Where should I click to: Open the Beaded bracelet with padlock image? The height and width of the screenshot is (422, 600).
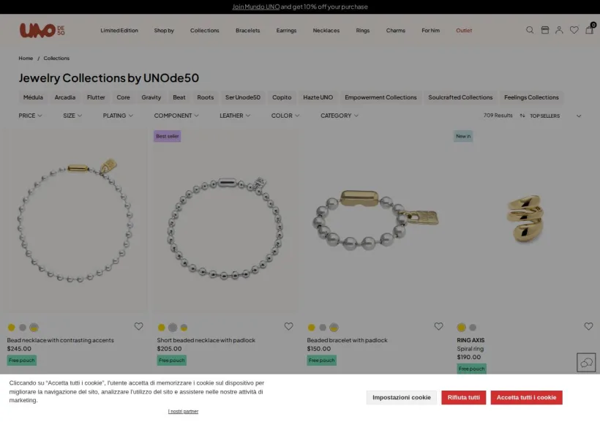pos(375,220)
